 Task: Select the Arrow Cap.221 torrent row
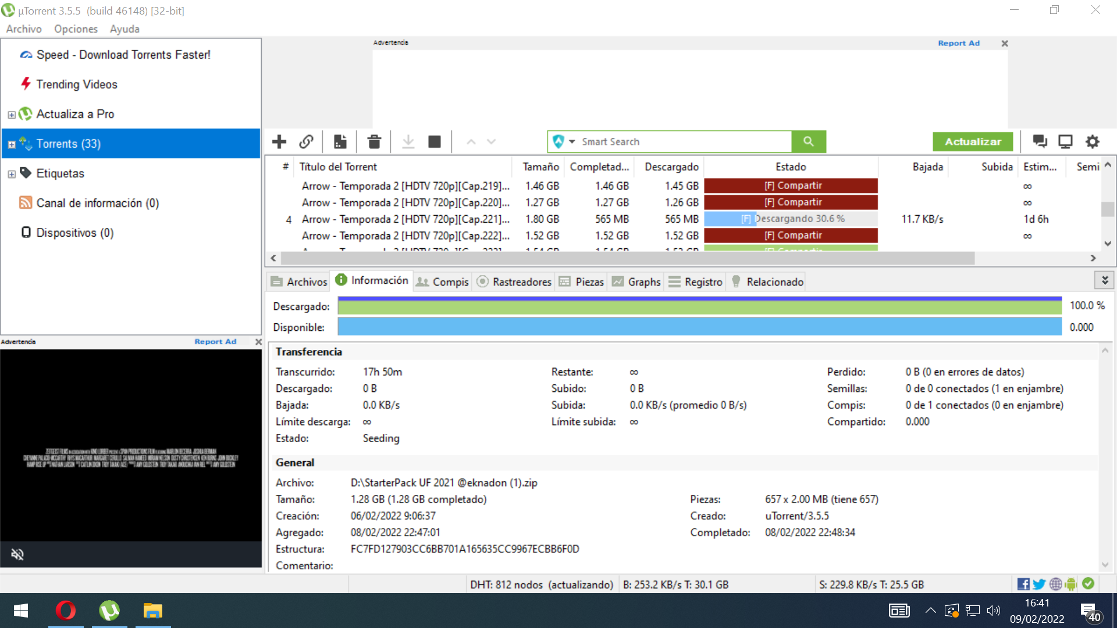684,219
